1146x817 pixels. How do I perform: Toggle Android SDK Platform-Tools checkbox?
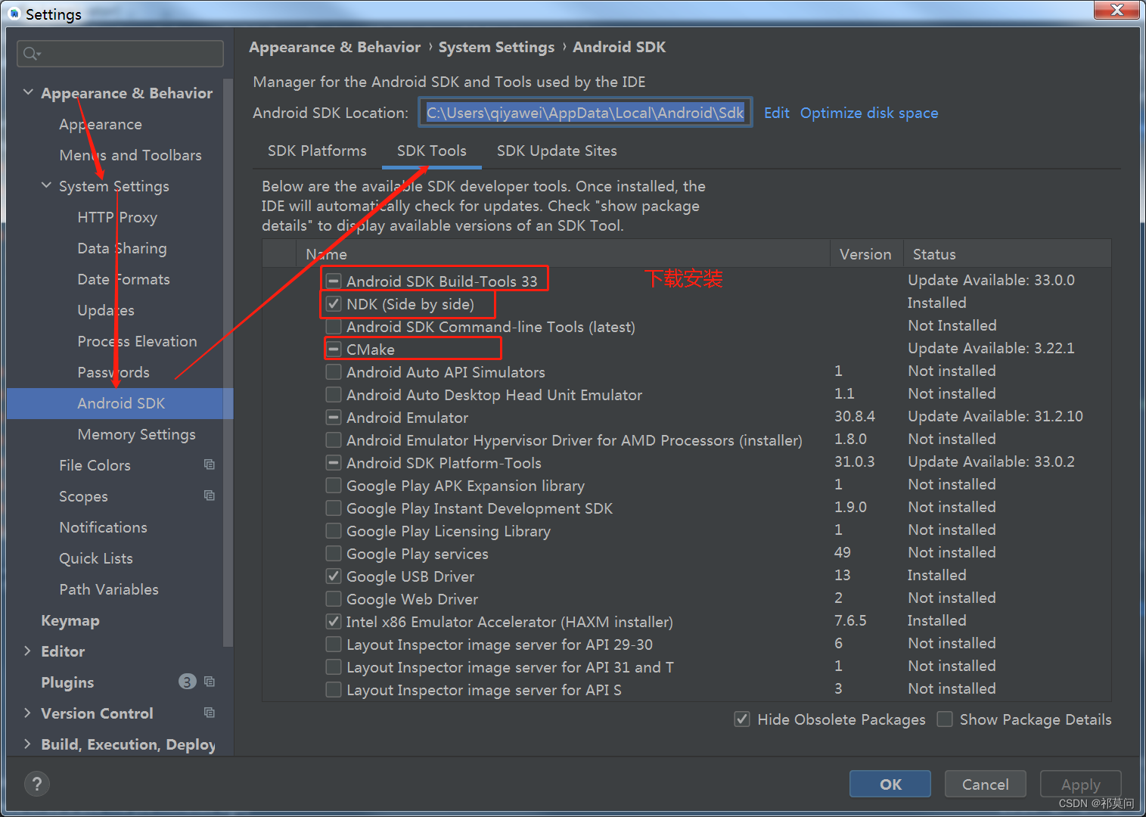(x=333, y=463)
